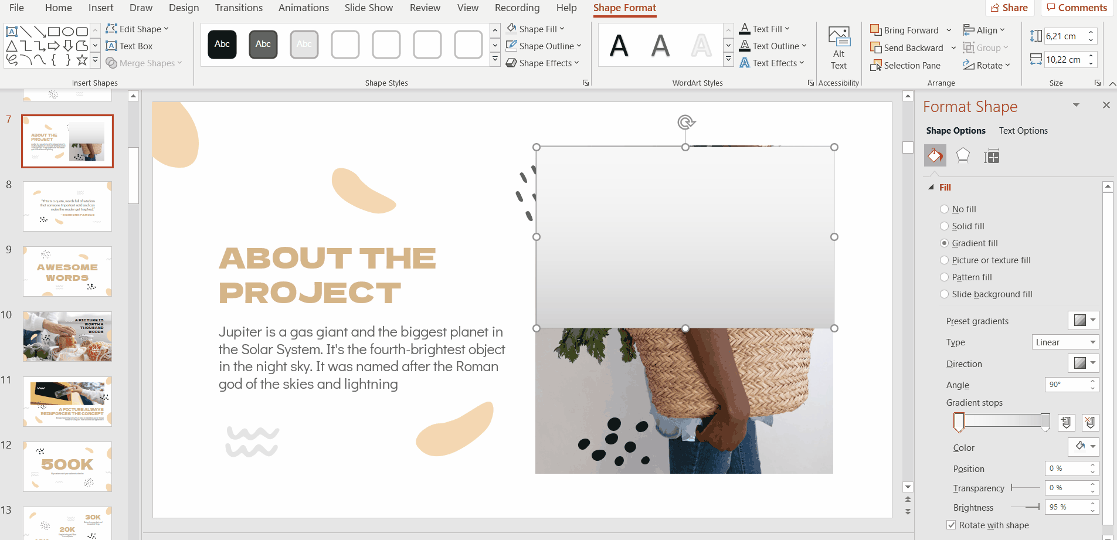
Task: Open the Alt Text accessibility tool
Action: pyautogui.click(x=838, y=49)
